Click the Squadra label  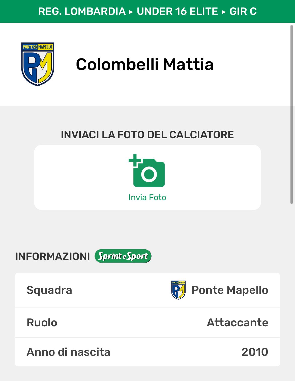coord(49,290)
